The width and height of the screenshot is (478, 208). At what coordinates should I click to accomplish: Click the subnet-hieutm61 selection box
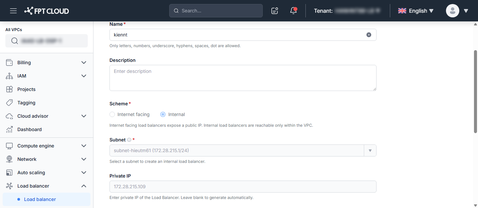[x=243, y=150]
